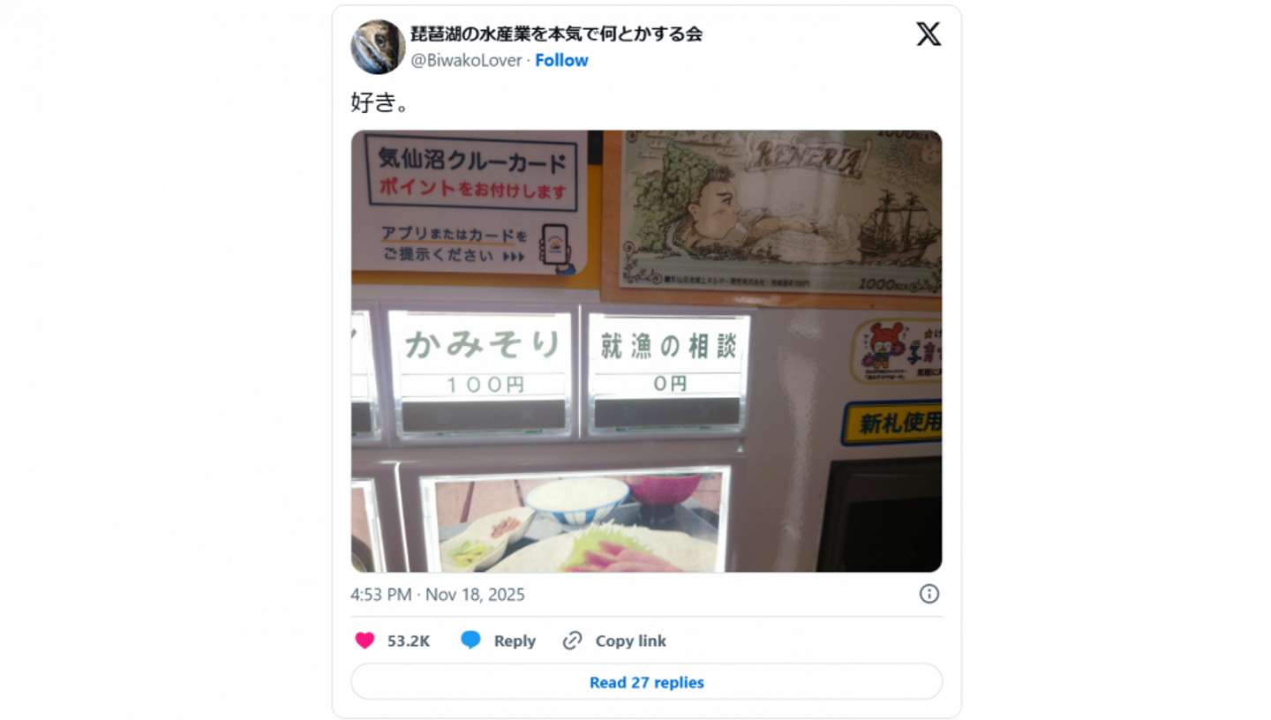1271x720 pixels.
Task: Click the 琵琶湖の水産業 display name
Action: [556, 34]
